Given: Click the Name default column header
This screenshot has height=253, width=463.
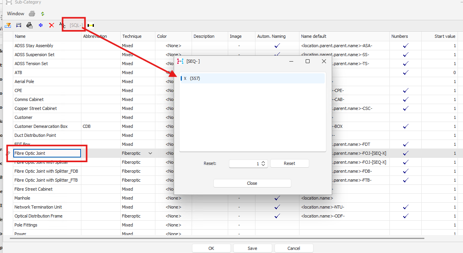Looking at the screenshot, I should tap(344, 36).
